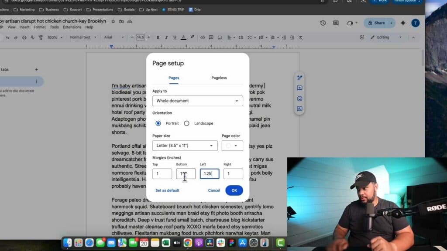Open the Tools menu

coord(54,27)
